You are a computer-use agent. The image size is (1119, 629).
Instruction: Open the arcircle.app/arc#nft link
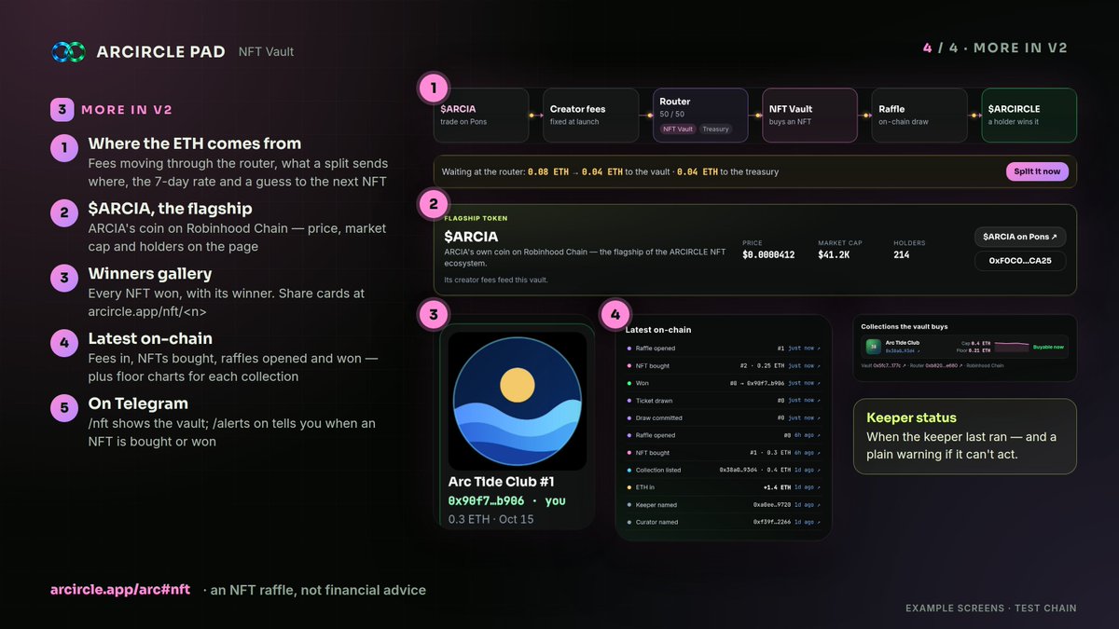[120, 590]
